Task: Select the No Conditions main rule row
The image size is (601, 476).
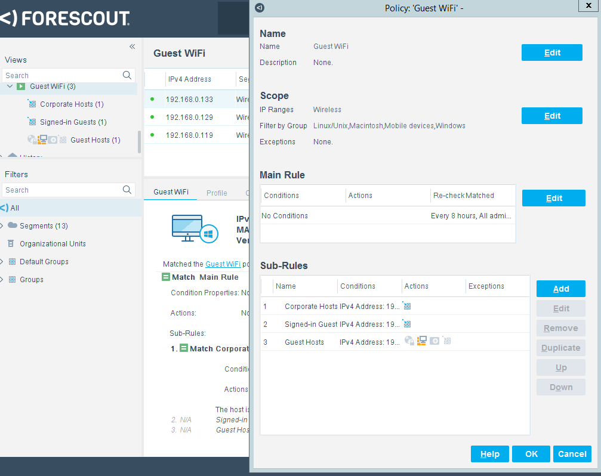Action: point(388,216)
